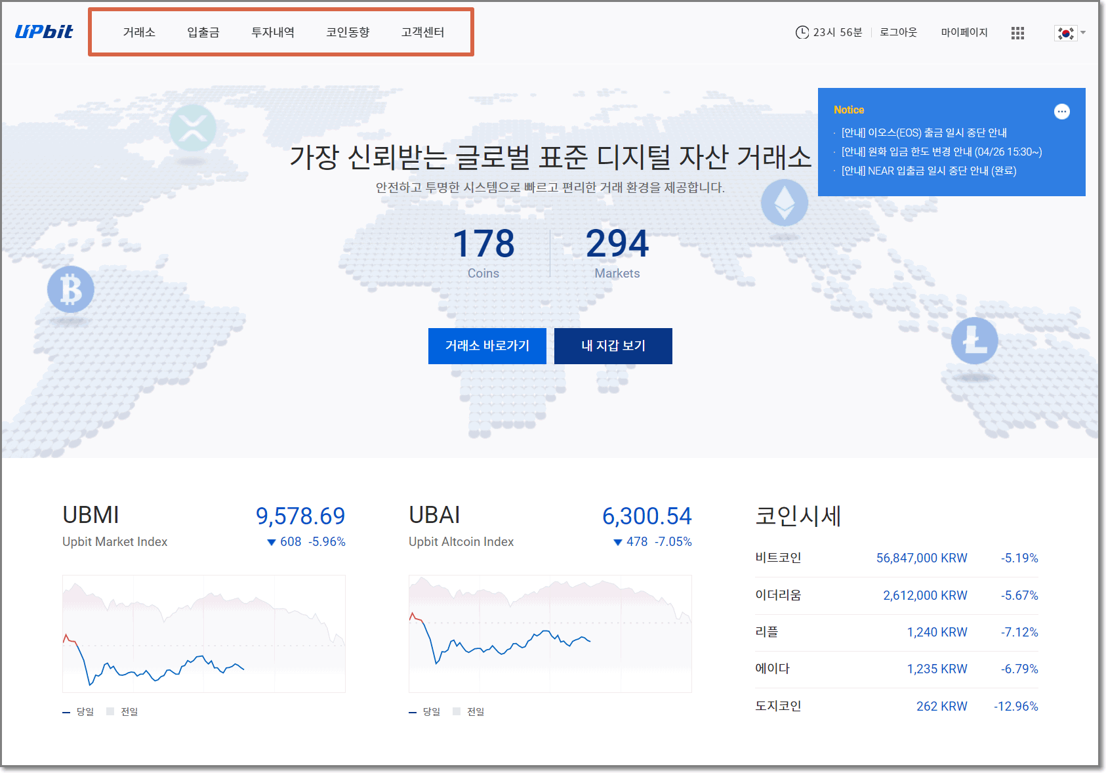Open the 코인동향 menu item
The image size is (1106, 773).
(x=348, y=31)
